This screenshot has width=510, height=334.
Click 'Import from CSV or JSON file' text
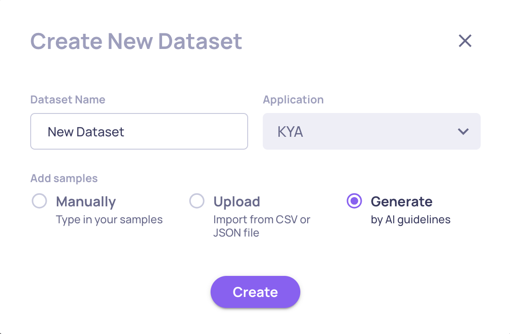(261, 226)
